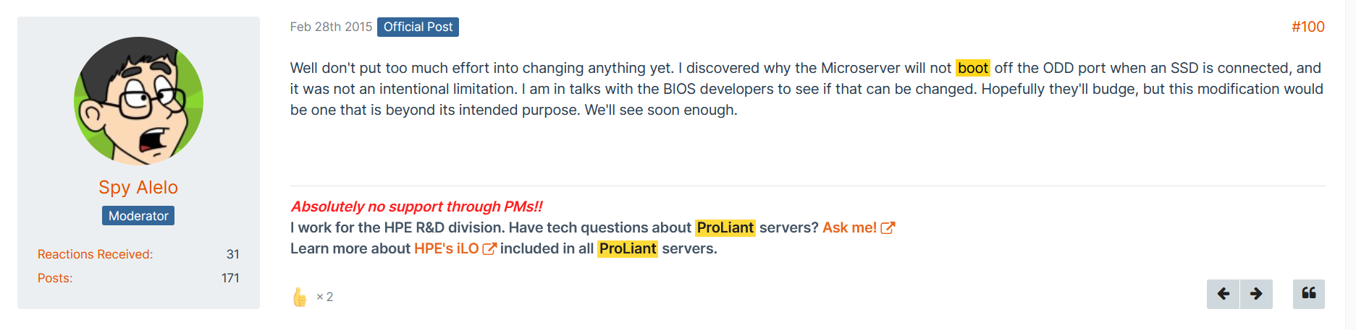Click the post count number 171
Viewport: 1356px width, 330px height.
(230, 278)
